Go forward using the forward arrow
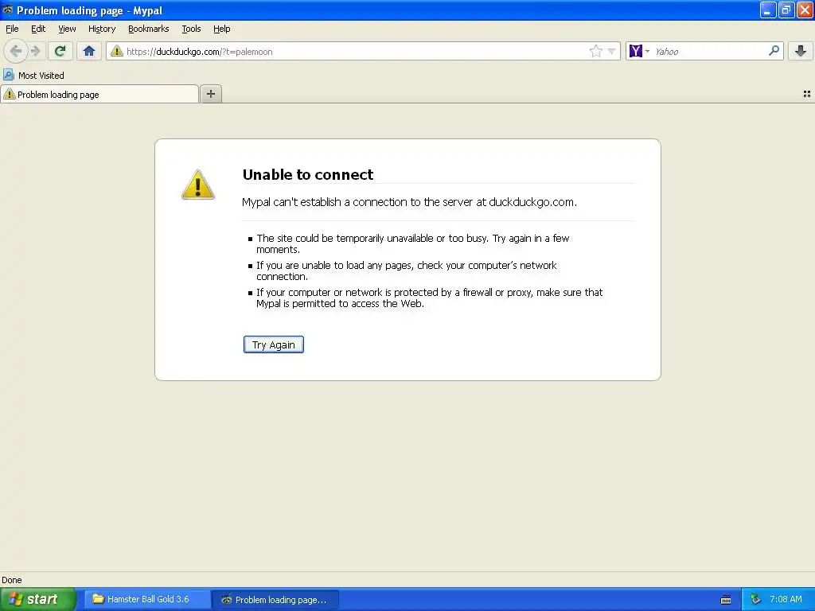 [x=35, y=51]
